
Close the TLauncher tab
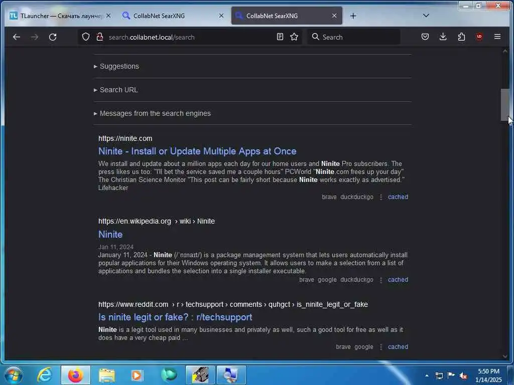(108, 16)
